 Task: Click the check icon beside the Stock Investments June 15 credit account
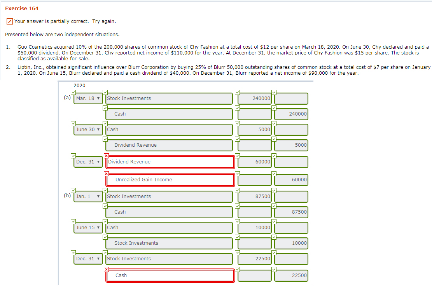point(105,237)
